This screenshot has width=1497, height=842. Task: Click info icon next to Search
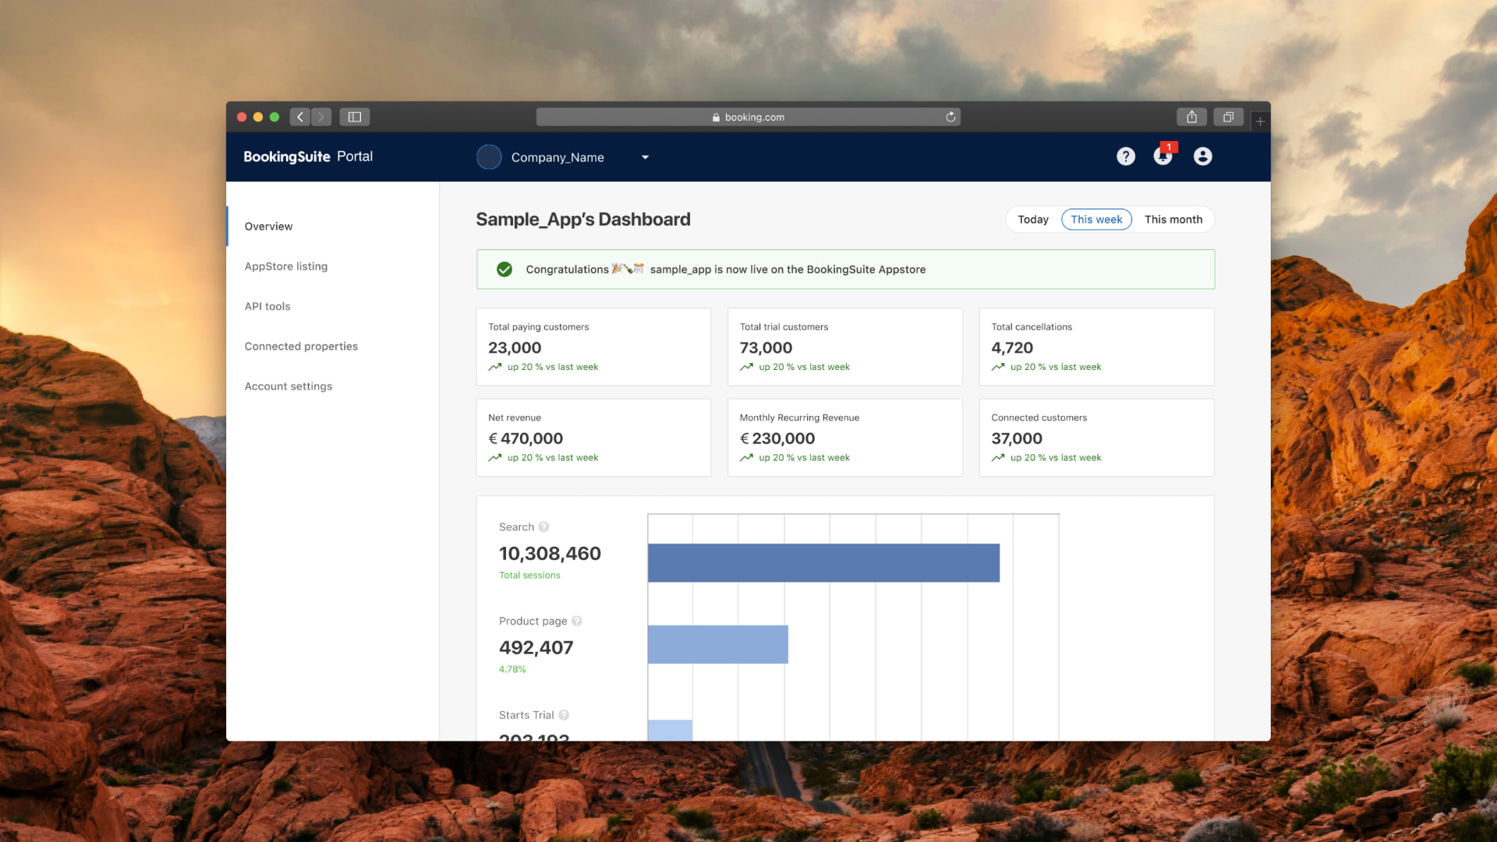(x=543, y=527)
